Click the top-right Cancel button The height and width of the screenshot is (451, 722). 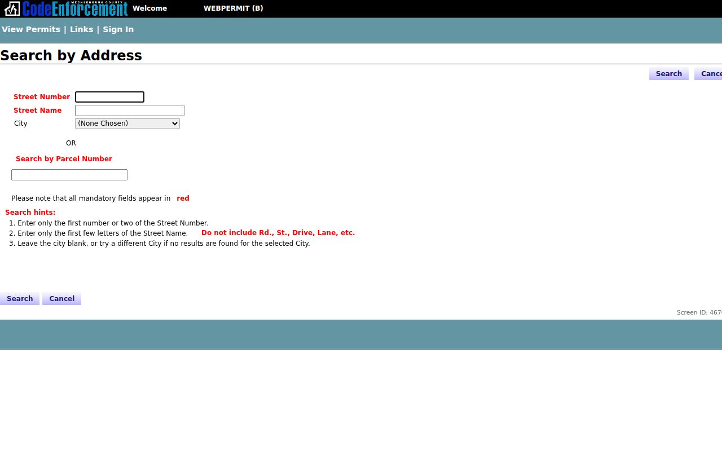pyautogui.click(x=708, y=74)
